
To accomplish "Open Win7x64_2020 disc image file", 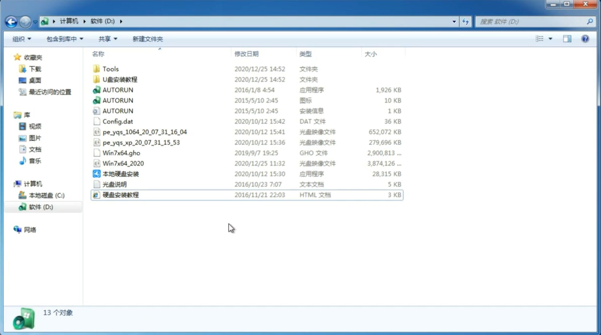I will (123, 163).
